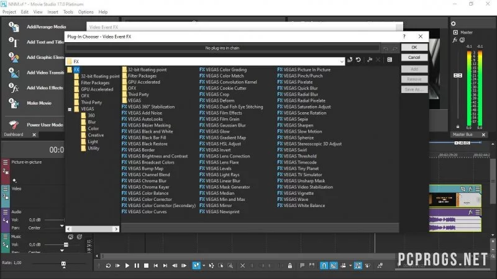Click the loop playback icon in transport
Screen dimensions: 497x279
[108, 266]
